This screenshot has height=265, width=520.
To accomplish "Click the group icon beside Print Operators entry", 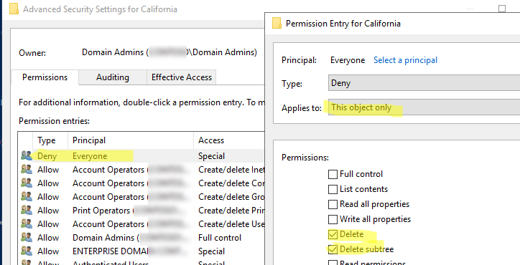I will coord(26,210).
